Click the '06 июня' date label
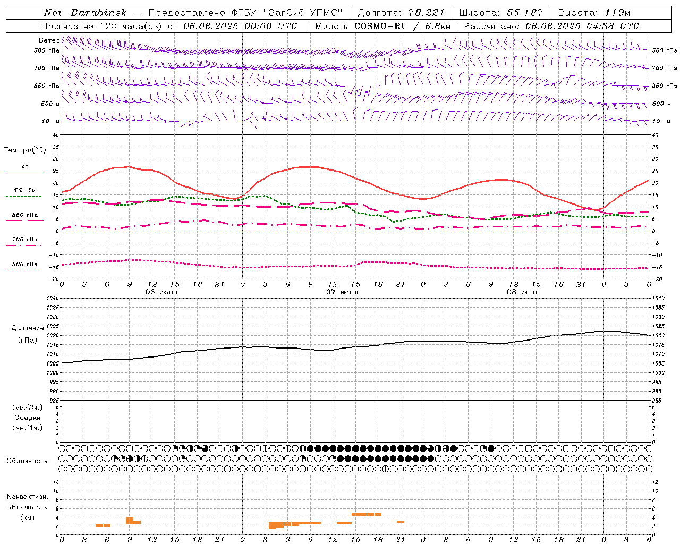 coord(161,292)
